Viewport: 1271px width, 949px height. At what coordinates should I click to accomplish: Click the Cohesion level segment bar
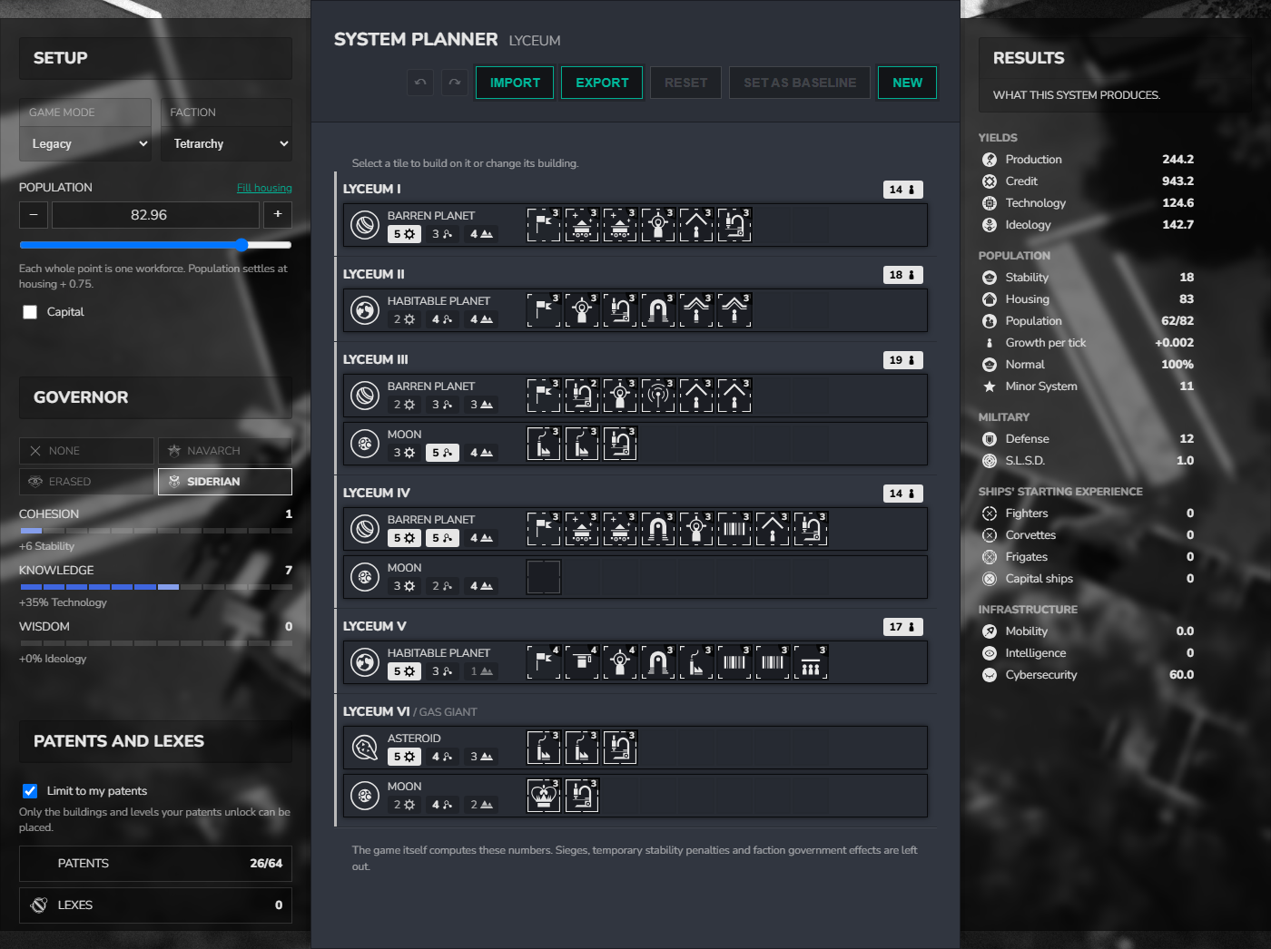point(155,531)
